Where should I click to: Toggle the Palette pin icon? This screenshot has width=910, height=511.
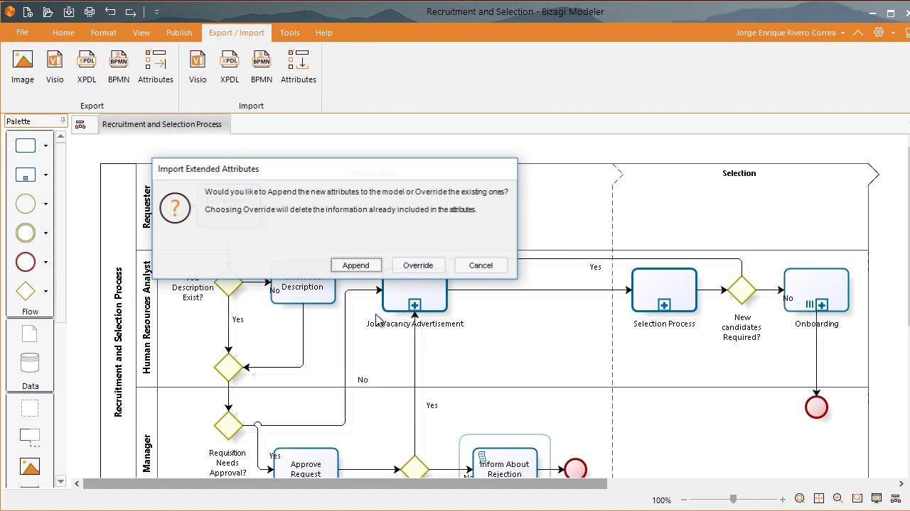63,121
